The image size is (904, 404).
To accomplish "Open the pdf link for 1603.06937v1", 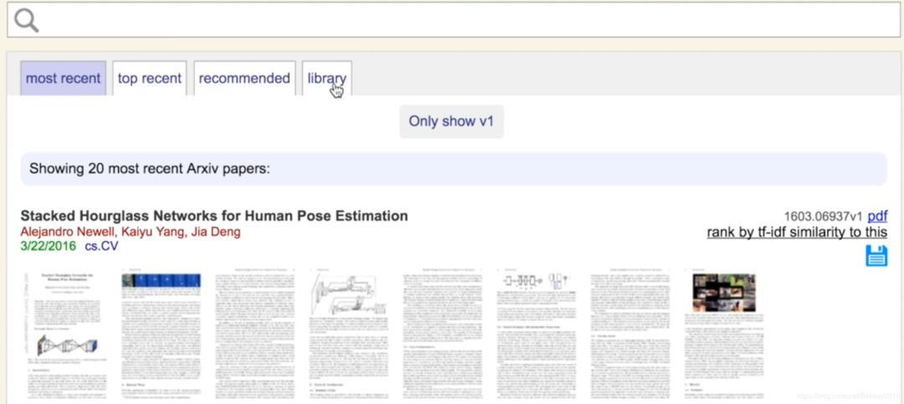I will click(876, 216).
